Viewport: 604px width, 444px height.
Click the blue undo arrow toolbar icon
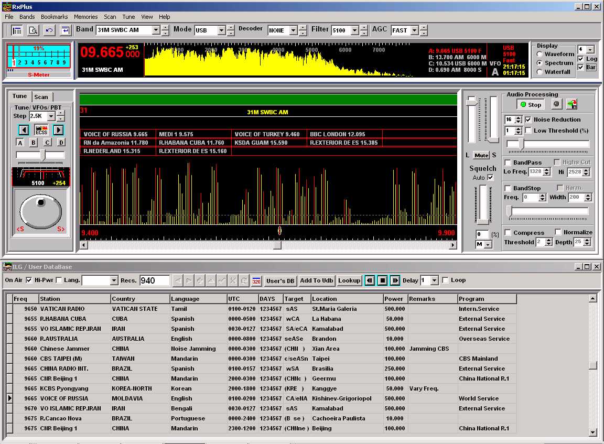point(49,30)
